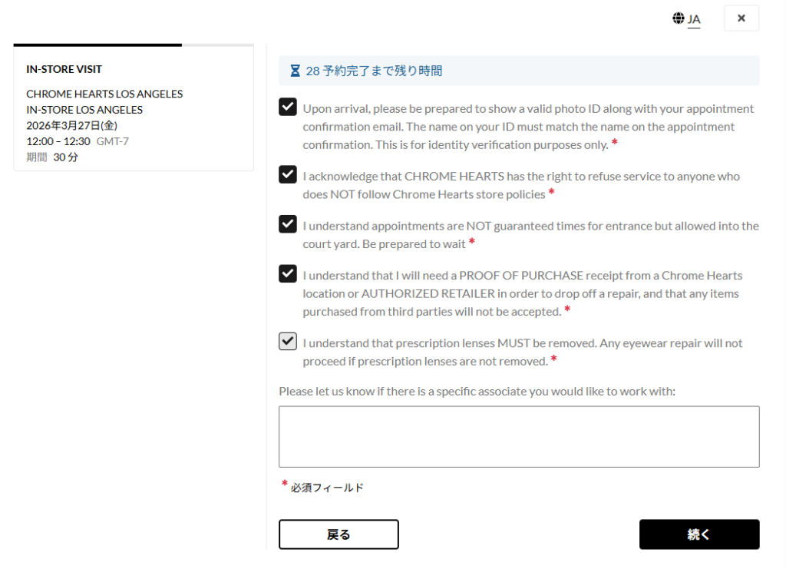Close the booking dialog with X
786x569 pixels.
tap(741, 18)
